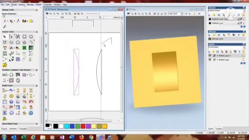Click the light bulb icon in 3D View toolbar

(x=195, y=14)
